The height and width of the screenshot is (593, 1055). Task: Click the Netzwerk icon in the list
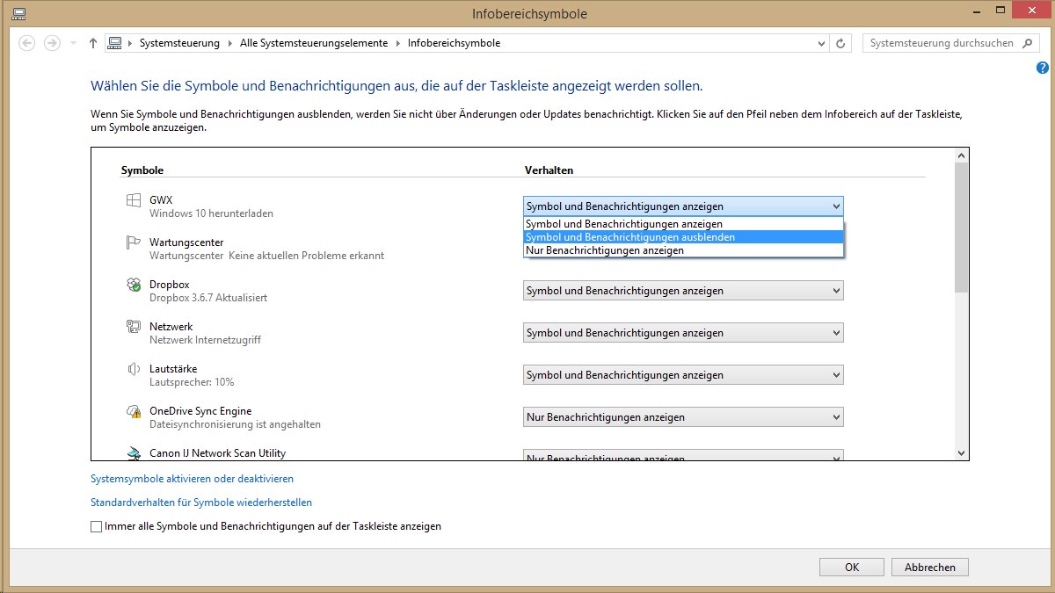pos(134,328)
